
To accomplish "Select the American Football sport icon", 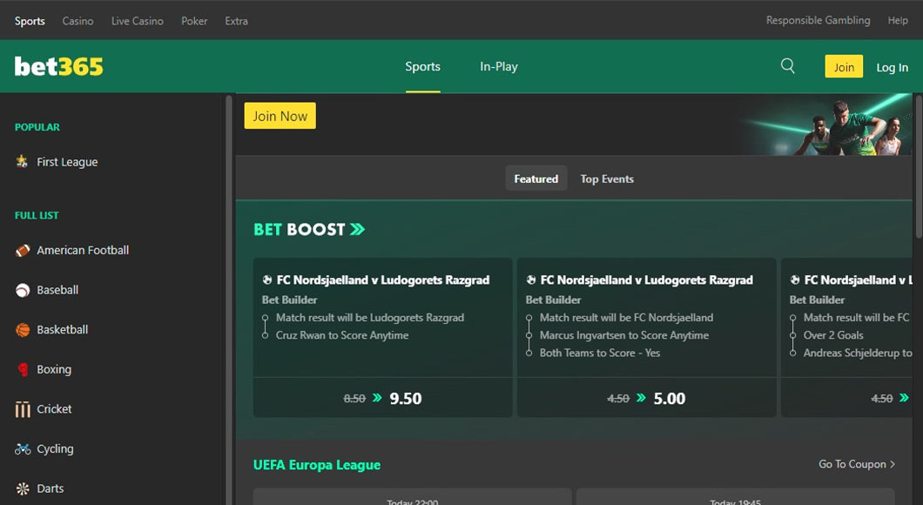I will 22,250.
